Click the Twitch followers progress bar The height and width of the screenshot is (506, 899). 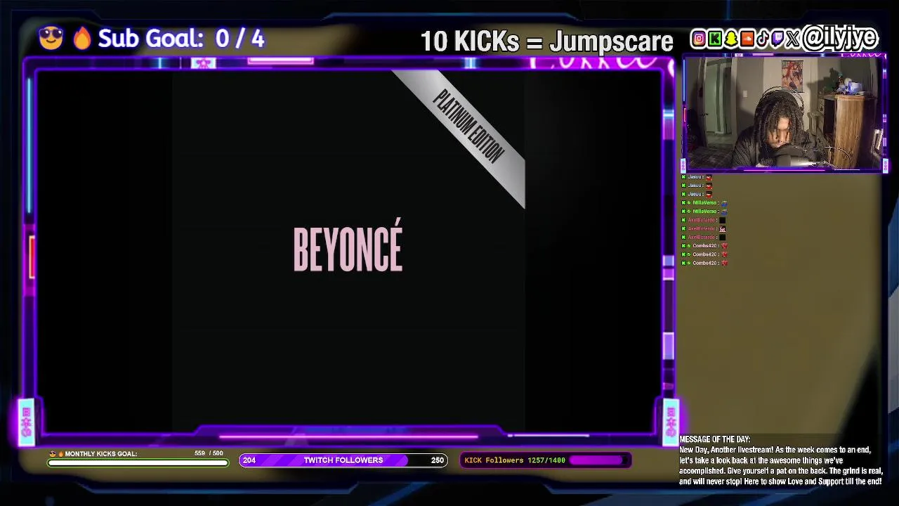[x=343, y=460]
